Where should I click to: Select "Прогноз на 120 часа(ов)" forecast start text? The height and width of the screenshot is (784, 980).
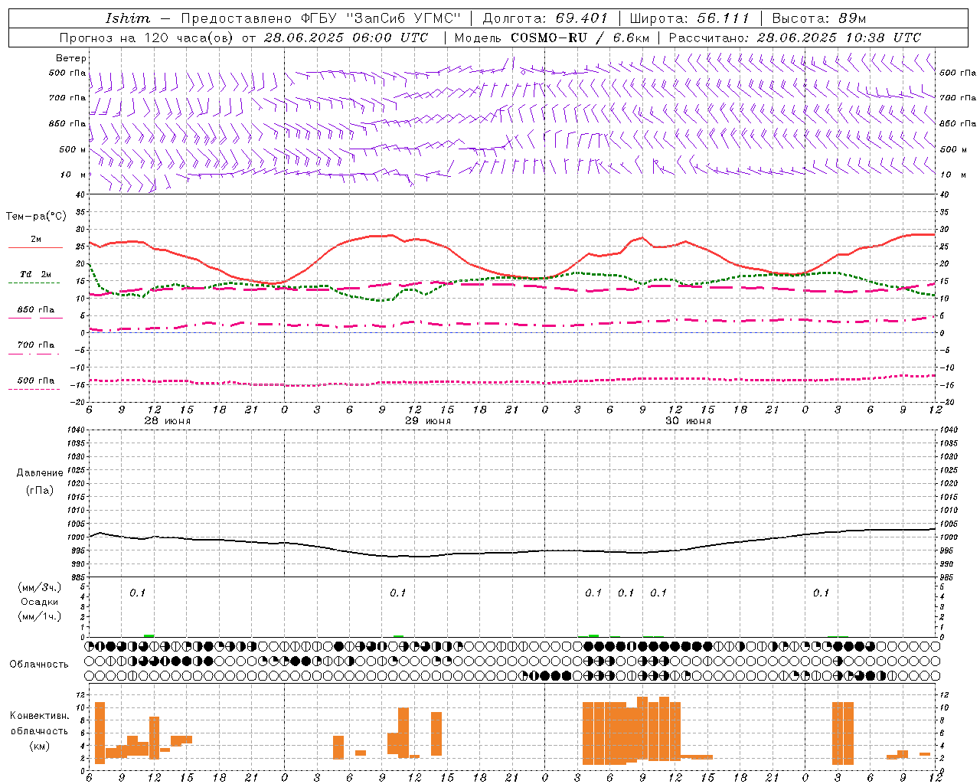[148, 38]
